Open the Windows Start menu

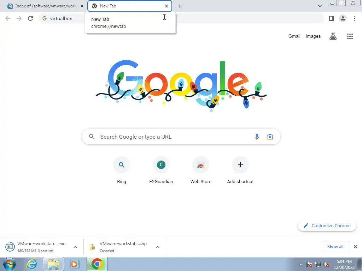[10, 264]
